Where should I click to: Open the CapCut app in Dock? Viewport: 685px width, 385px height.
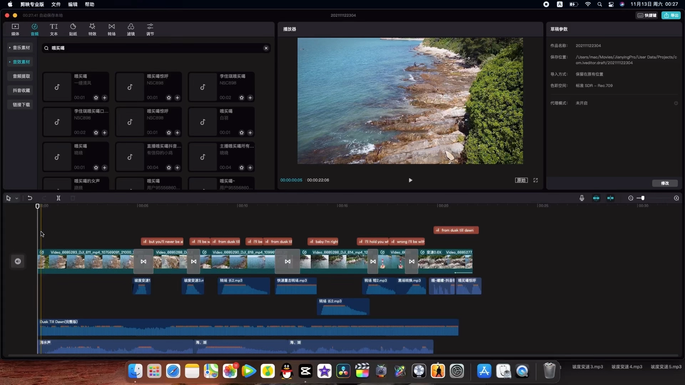click(x=305, y=371)
